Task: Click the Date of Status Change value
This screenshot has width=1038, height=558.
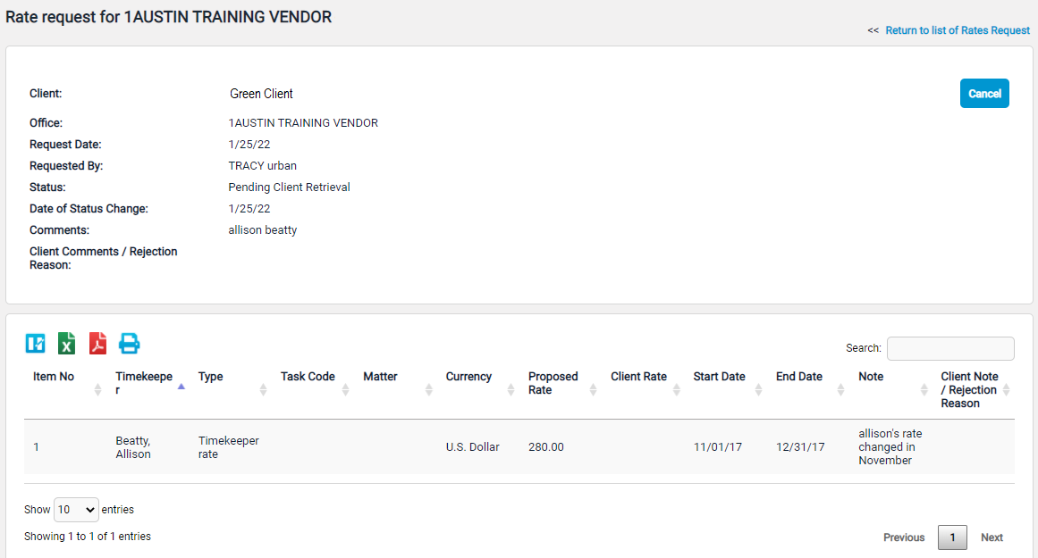Action: (x=249, y=209)
